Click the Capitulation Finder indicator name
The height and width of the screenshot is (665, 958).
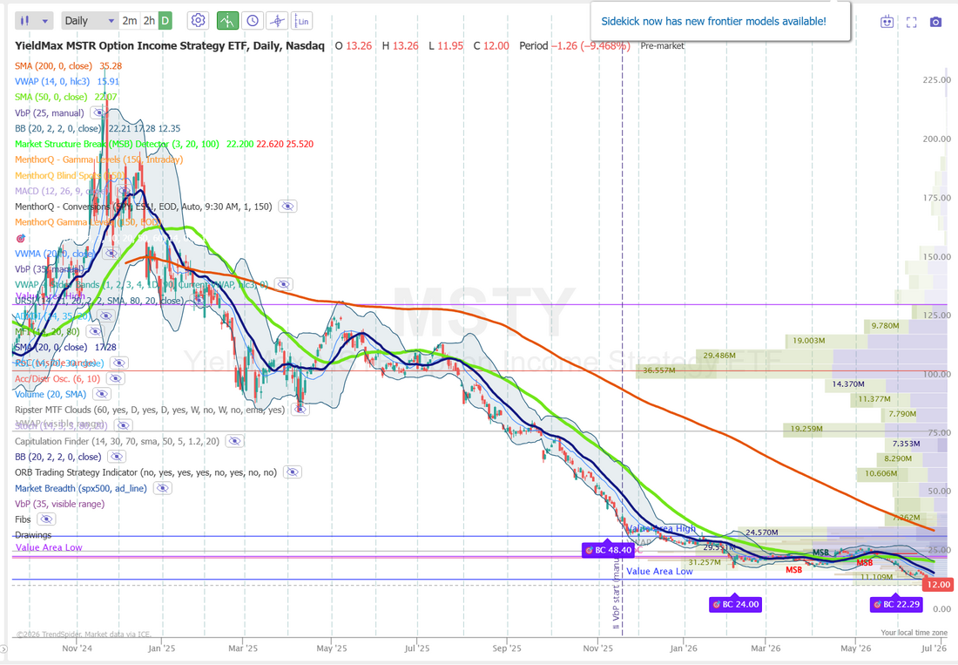[x=118, y=441]
